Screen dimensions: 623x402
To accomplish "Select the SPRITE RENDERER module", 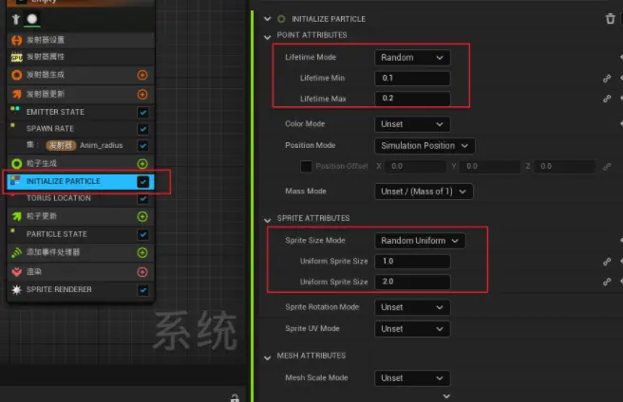I will [x=81, y=290].
